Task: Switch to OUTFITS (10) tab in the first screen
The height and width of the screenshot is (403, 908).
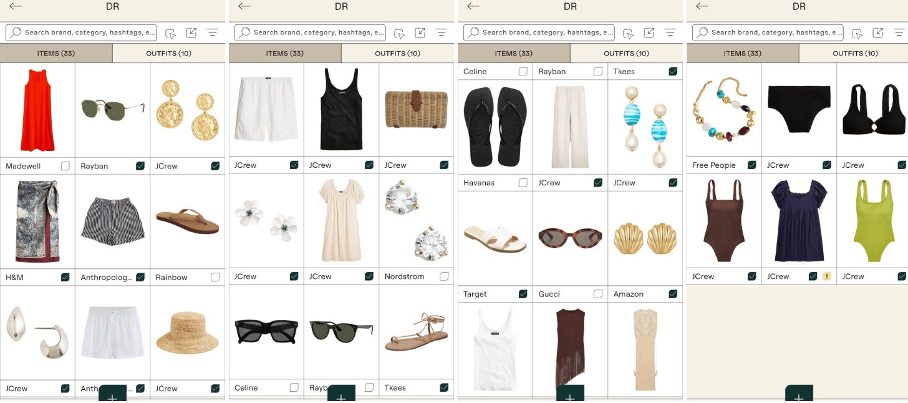Action: [x=169, y=54]
